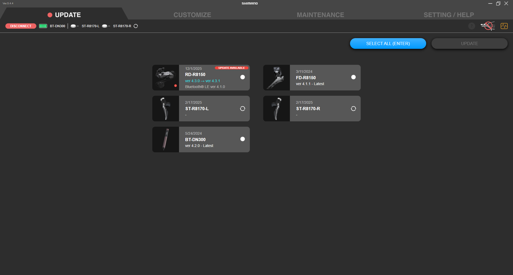Click the greyed question mark help icon

(x=472, y=26)
